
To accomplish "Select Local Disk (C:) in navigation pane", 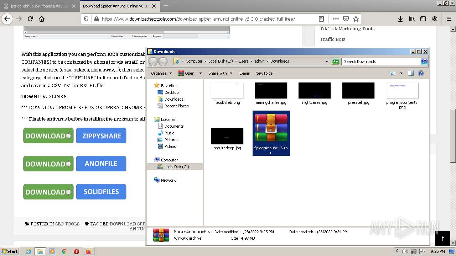I will pos(175,167).
